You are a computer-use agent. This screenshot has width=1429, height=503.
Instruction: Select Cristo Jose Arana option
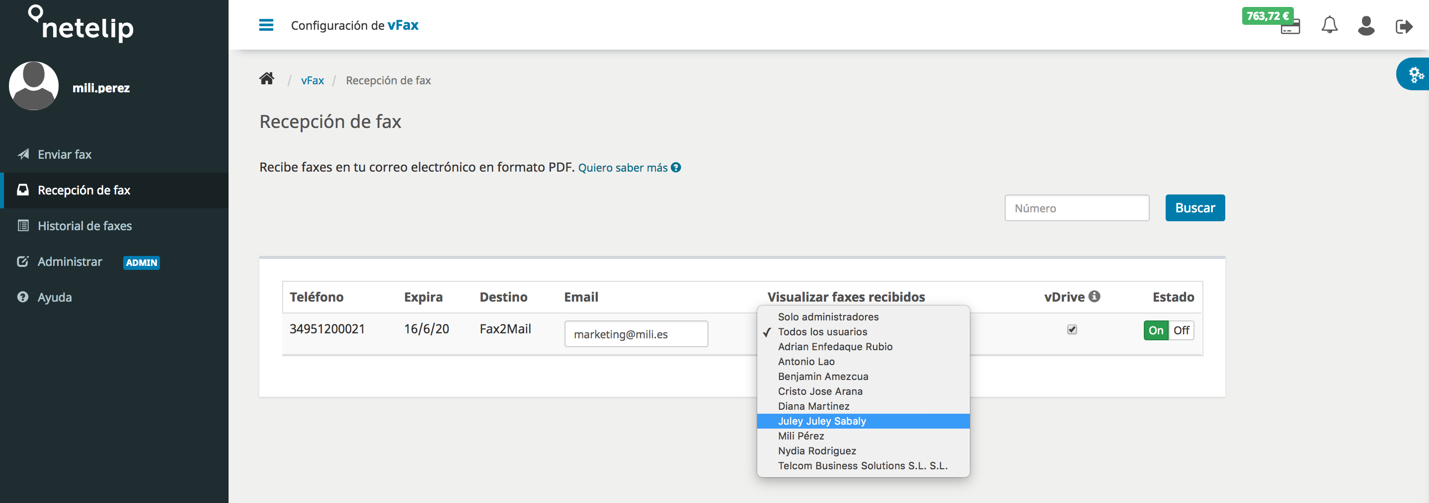[x=863, y=391]
